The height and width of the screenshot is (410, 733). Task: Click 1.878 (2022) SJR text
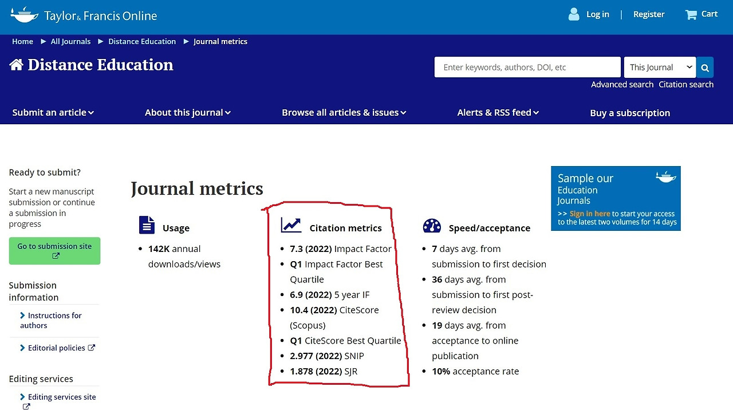[324, 372]
